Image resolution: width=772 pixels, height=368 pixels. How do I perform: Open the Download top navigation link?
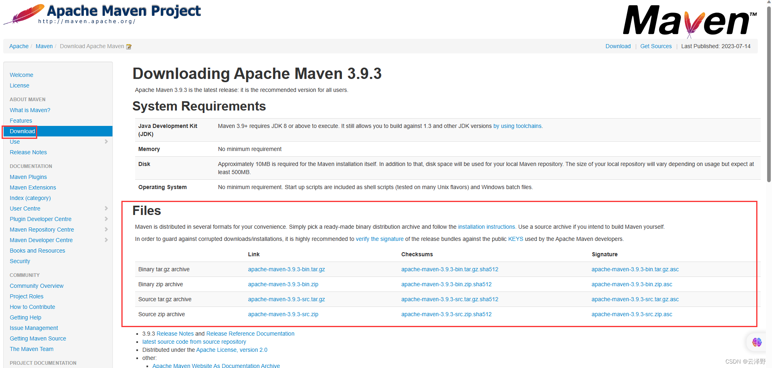618,46
